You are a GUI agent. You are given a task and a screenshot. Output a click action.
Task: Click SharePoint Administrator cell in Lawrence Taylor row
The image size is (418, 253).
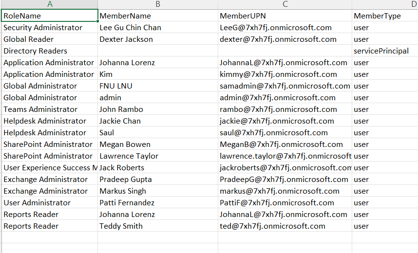[x=50, y=156]
